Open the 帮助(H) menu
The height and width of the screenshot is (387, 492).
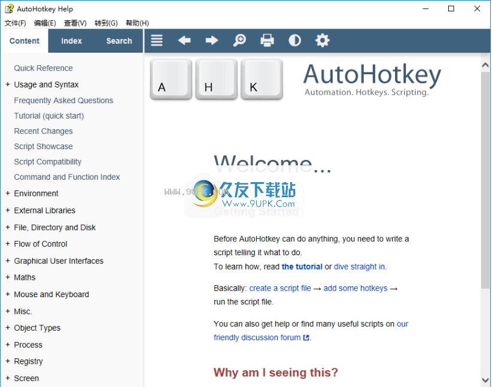pos(137,23)
